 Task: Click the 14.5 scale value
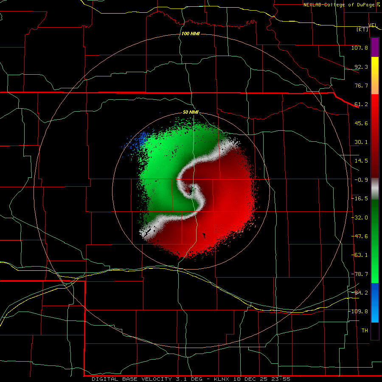pos(361,161)
